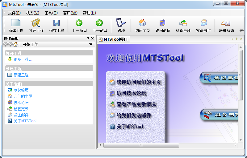This screenshot has width=247, height=158.
Task: Open the 视图(V) menu
Action: (33, 13)
